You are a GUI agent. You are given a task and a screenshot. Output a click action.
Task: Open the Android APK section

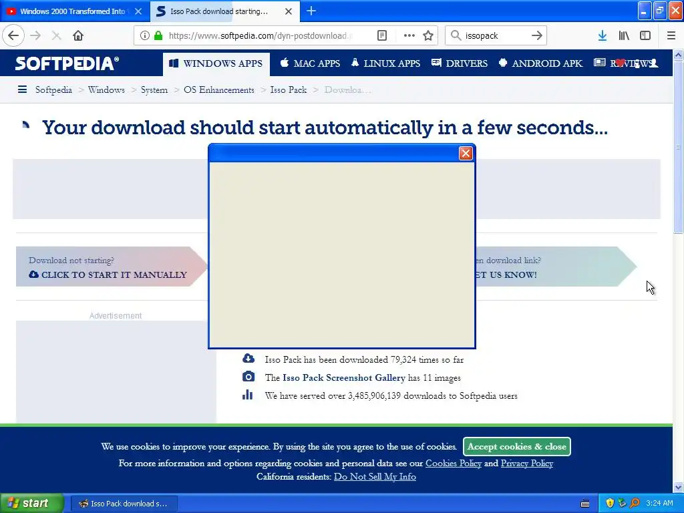tap(540, 63)
